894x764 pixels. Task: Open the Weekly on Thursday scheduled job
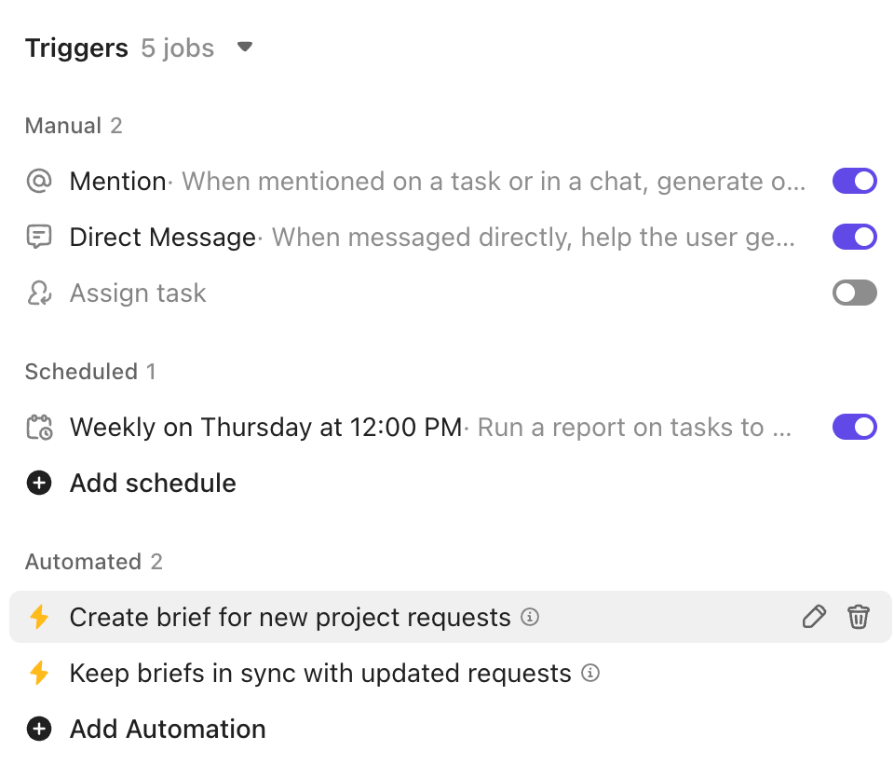click(261, 427)
